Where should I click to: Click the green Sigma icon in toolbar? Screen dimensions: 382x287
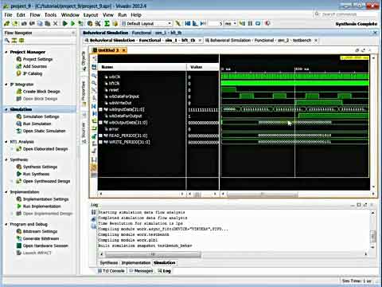coord(107,24)
